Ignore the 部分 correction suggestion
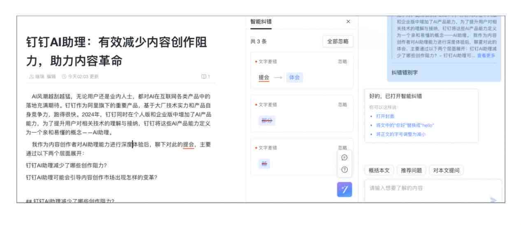521x225 pixels. coord(342,104)
